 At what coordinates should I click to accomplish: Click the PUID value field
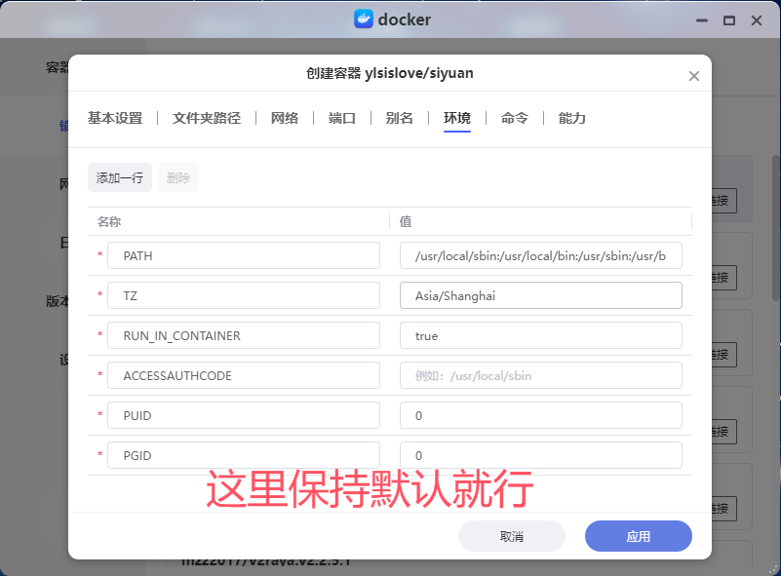[x=540, y=415]
